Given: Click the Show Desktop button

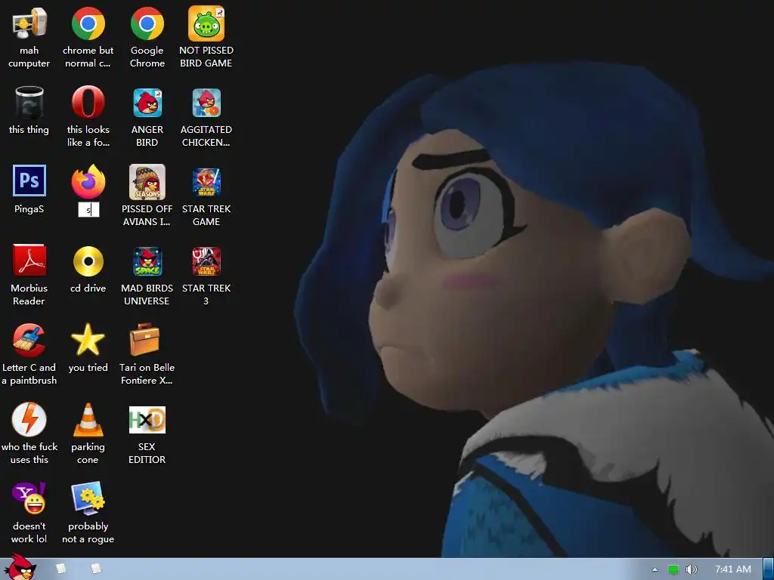Looking at the screenshot, I should pos(768,569).
